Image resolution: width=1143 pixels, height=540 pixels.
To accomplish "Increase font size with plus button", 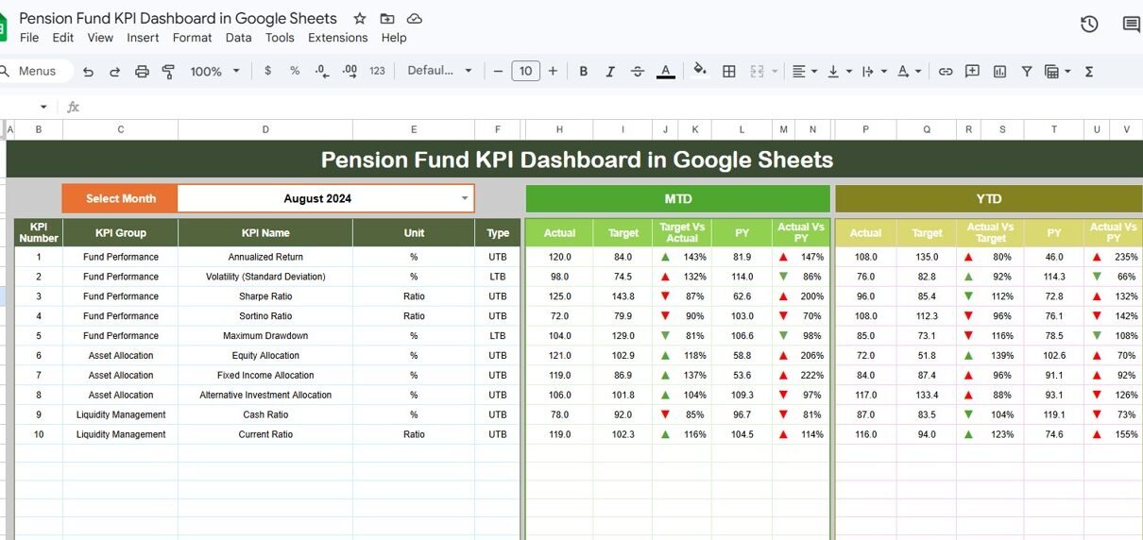I will [x=553, y=71].
